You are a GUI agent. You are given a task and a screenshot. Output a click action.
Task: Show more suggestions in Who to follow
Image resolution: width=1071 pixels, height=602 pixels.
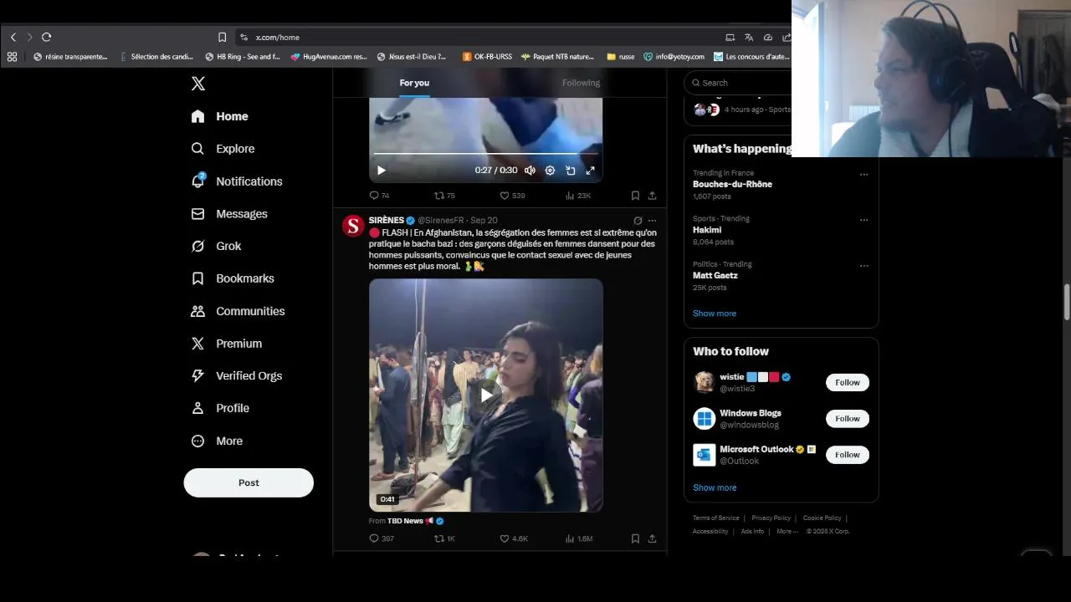715,487
